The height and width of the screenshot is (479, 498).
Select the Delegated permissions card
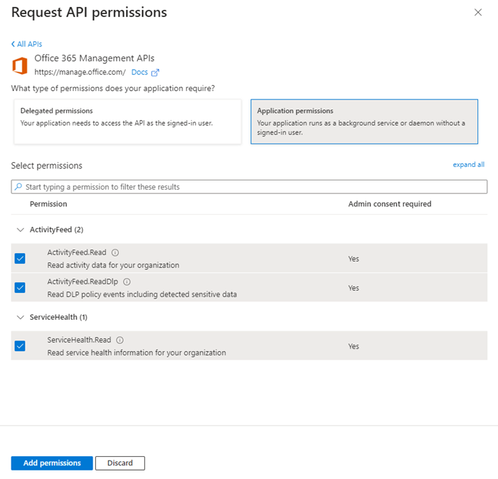point(127,122)
